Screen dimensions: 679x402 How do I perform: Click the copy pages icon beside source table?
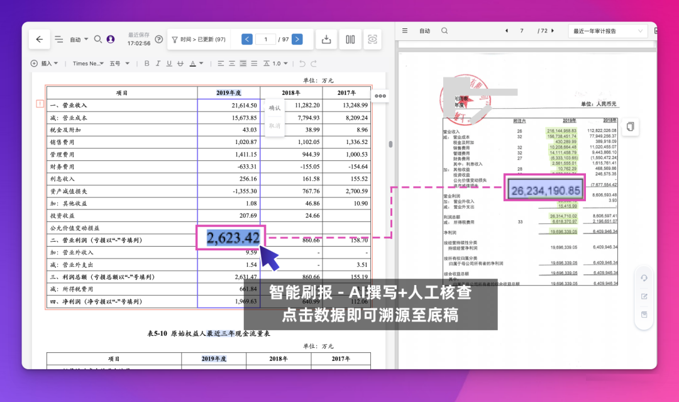point(631,126)
